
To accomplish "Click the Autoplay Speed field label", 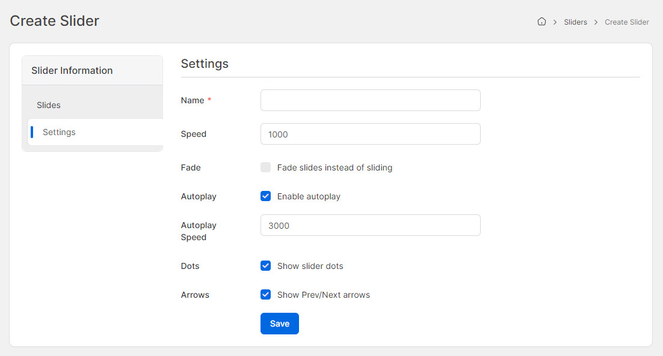I will click(199, 231).
